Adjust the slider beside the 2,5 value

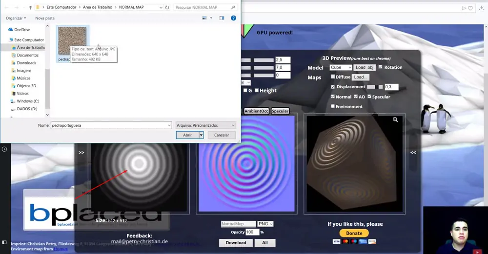pyautogui.click(x=264, y=60)
